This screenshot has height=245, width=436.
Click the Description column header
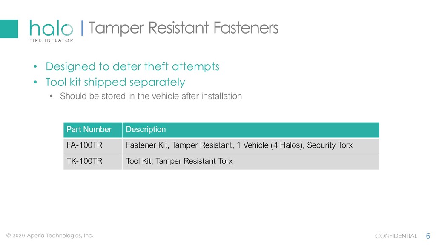click(x=251, y=130)
